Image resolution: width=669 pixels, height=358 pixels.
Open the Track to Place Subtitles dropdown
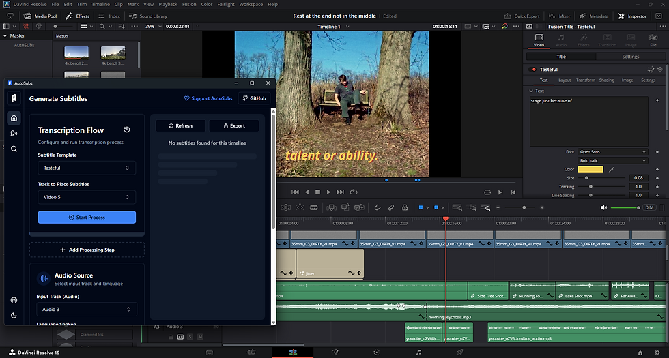(x=86, y=197)
